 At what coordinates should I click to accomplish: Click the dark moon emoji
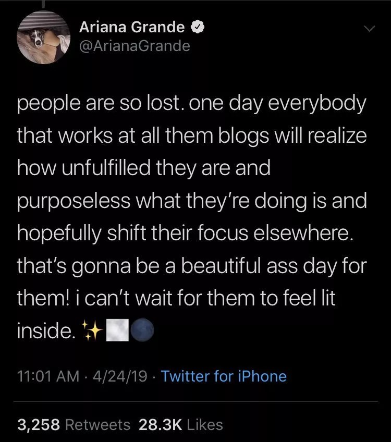click(142, 329)
